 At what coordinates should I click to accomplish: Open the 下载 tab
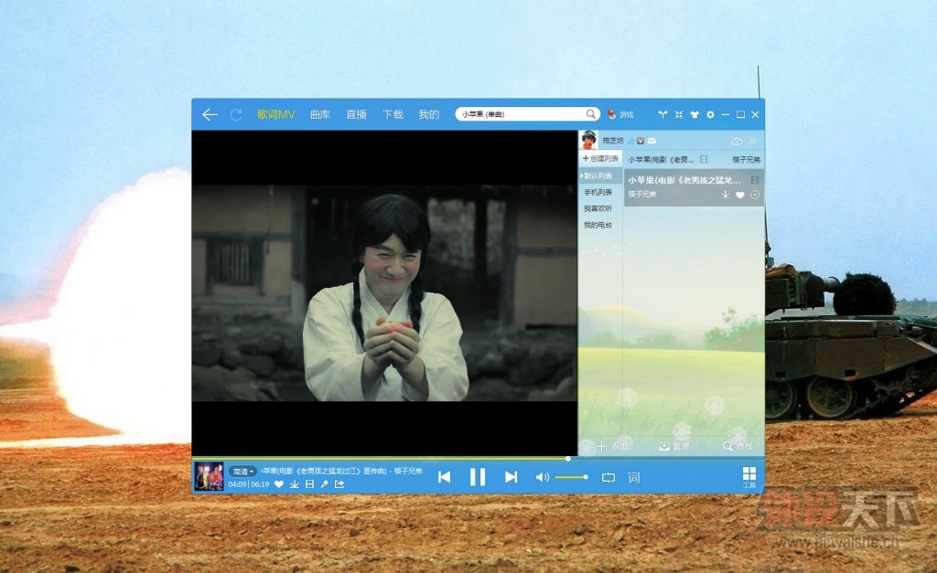393,114
